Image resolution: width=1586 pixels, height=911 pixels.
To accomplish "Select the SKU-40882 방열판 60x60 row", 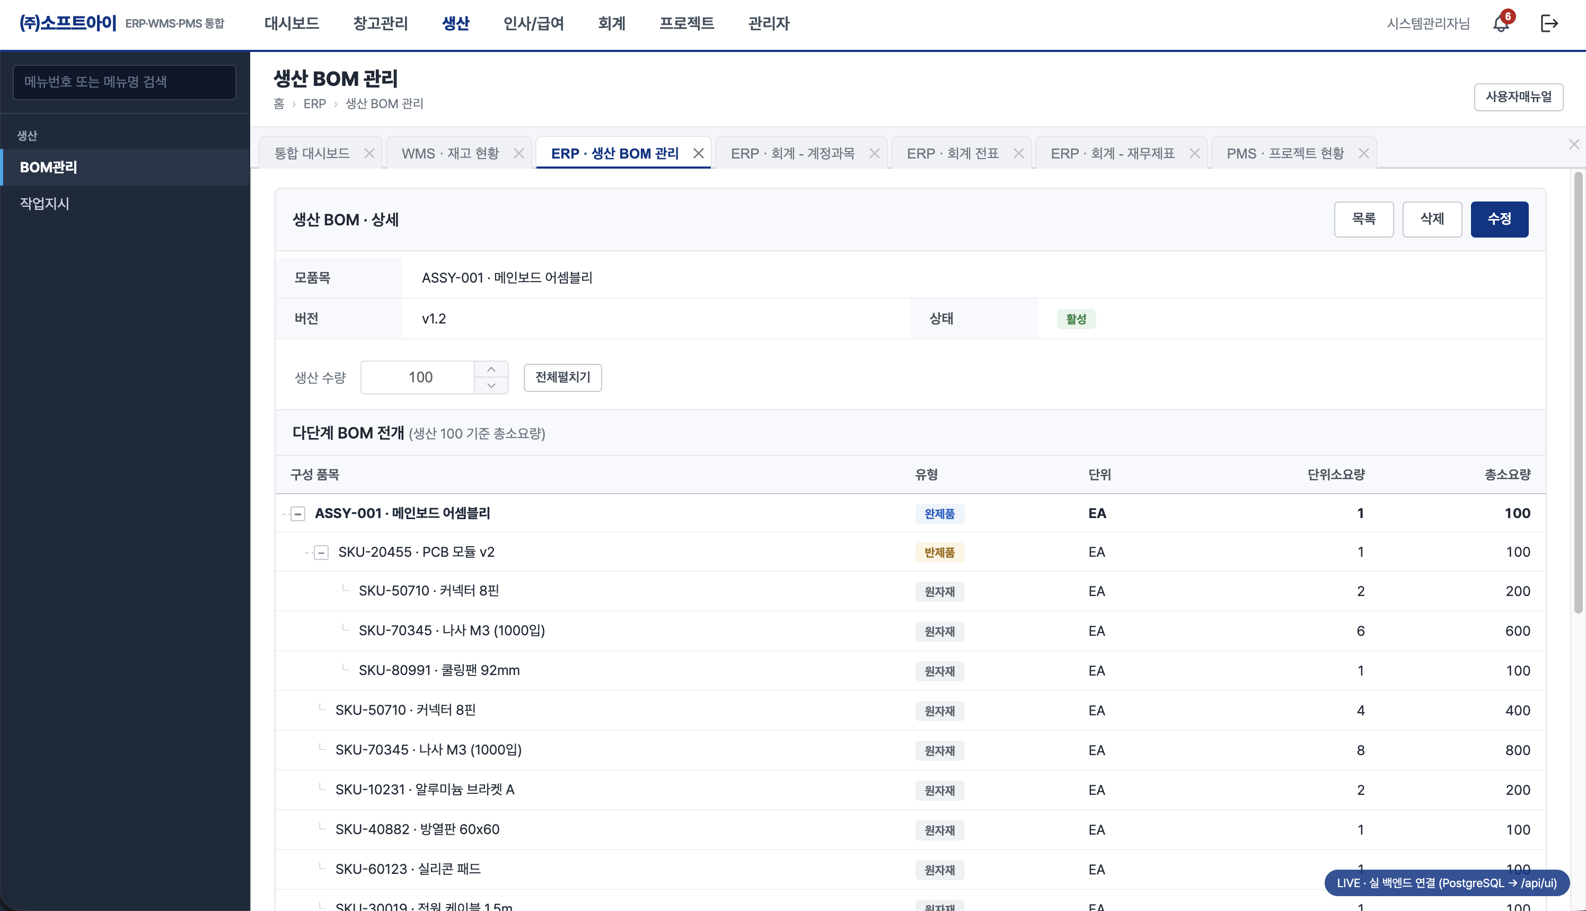I will pos(911,830).
